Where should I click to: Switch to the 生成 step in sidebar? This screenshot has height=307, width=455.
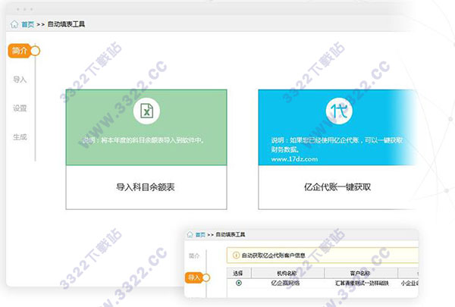20,137
